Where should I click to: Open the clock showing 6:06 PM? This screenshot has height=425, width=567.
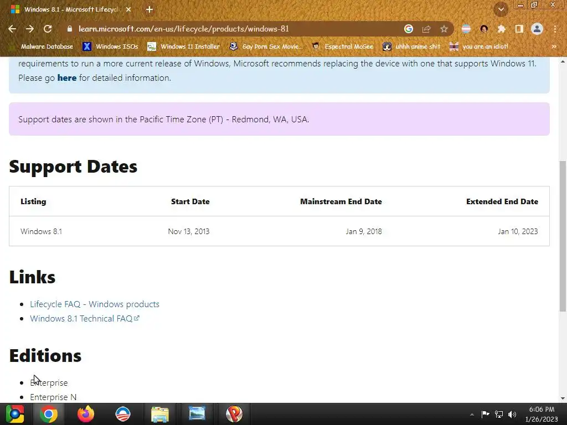[542, 414]
